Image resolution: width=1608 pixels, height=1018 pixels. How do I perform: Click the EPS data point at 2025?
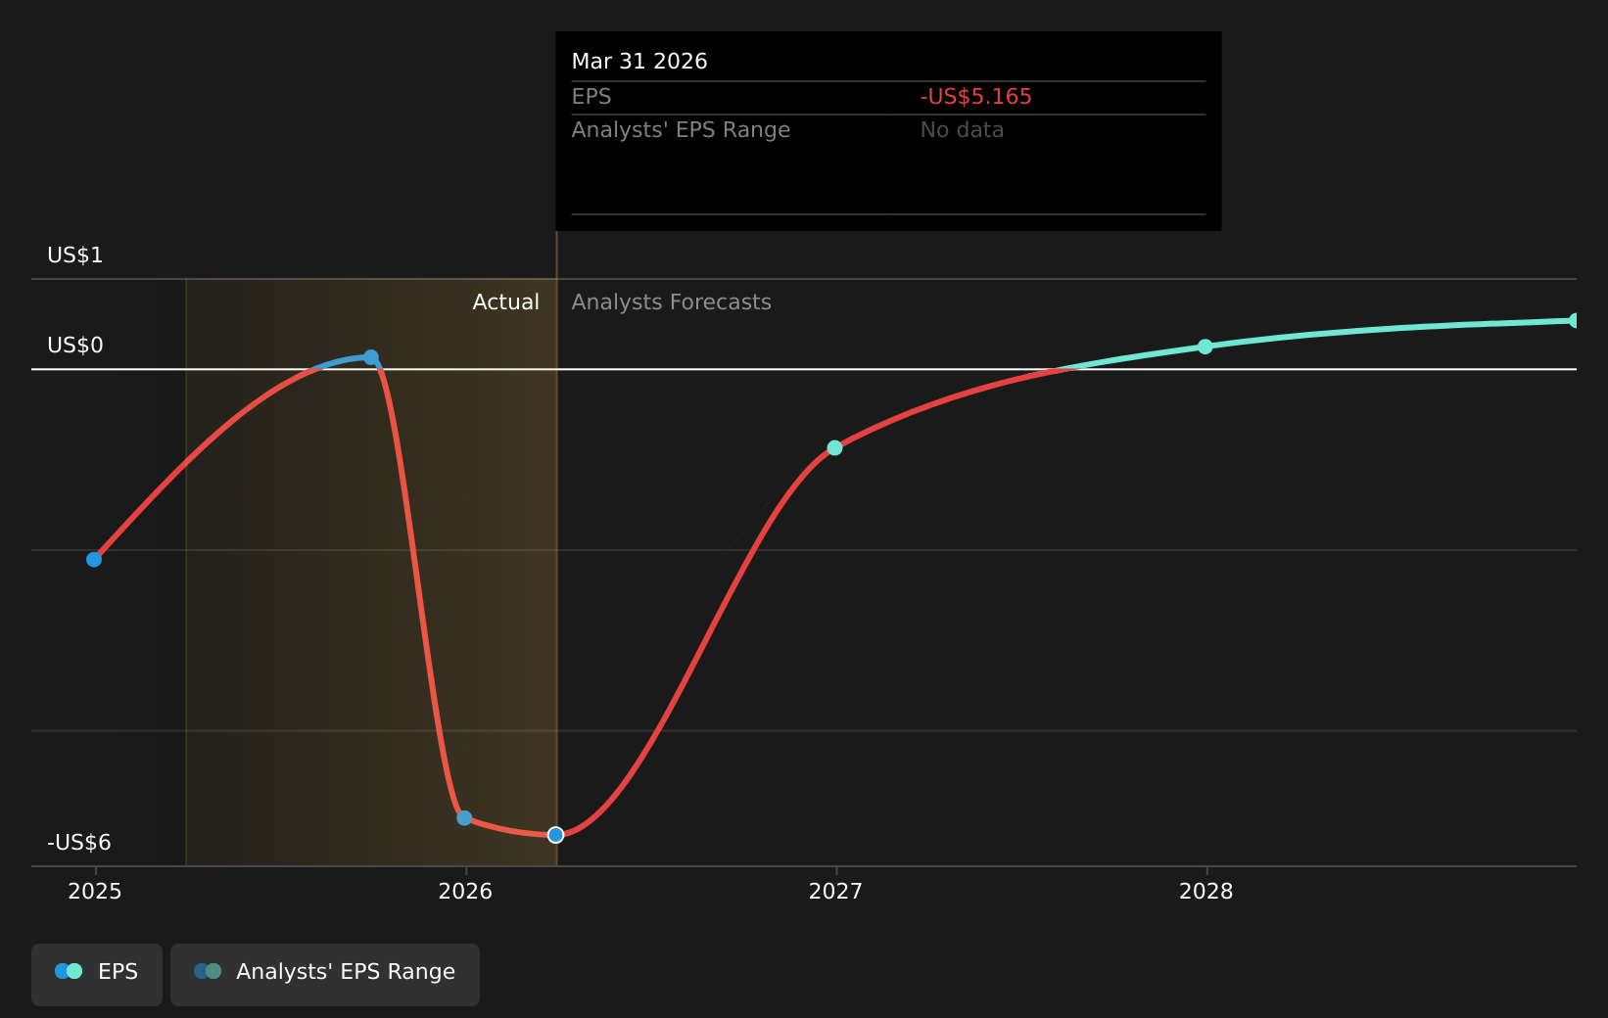coord(94,560)
